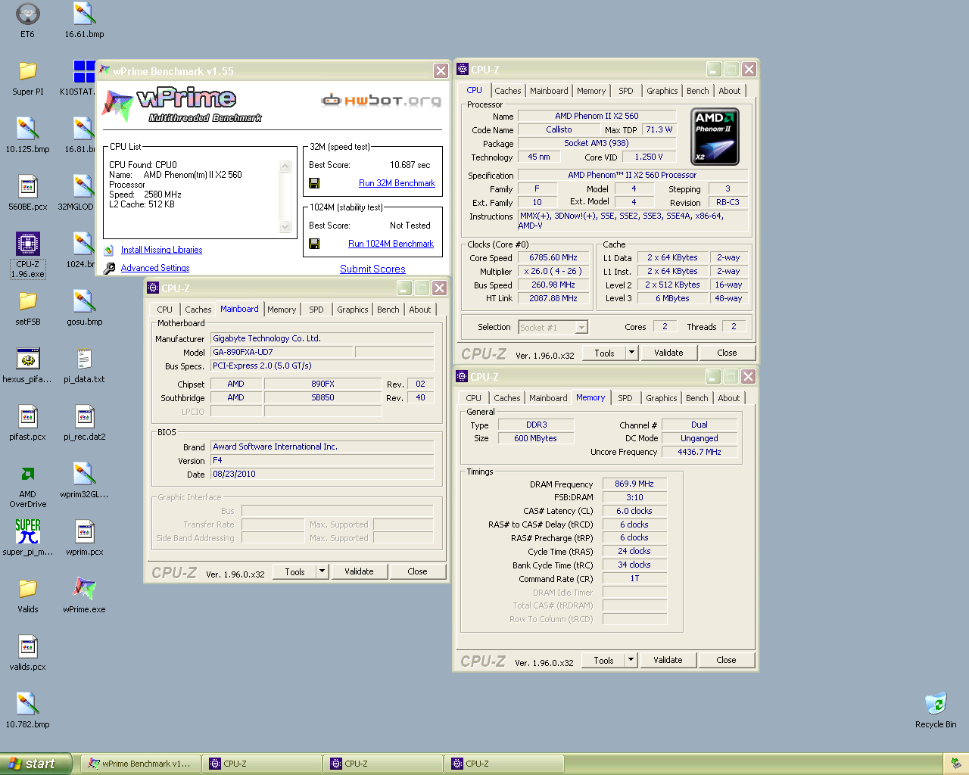Image resolution: width=969 pixels, height=775 pixels.
Task: Expand Tools arrow in CPU-Z Mainboard window
Action: pos(322,571)
